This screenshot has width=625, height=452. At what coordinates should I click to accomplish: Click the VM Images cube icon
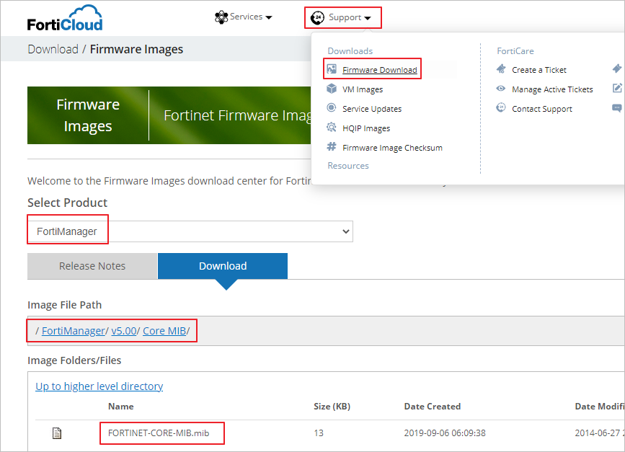332,89
